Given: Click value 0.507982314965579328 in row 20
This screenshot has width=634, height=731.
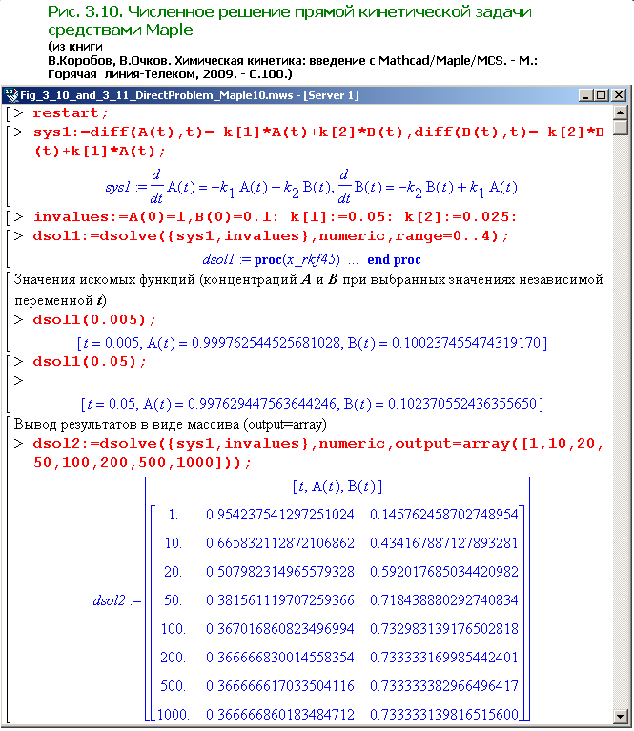Looking at the screenshot, I should (x=280, y=572).
